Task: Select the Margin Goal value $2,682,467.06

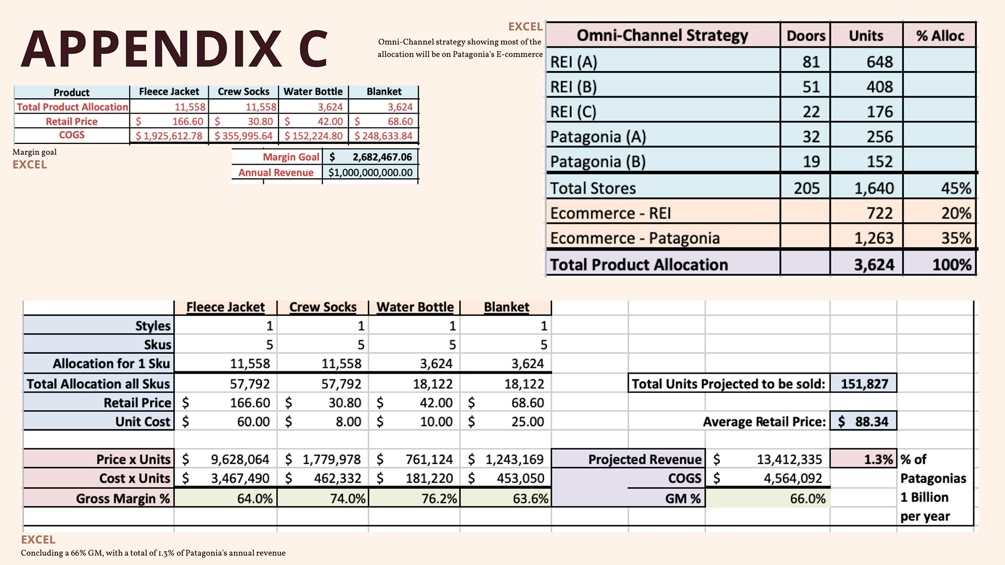Action: [371, 157]
